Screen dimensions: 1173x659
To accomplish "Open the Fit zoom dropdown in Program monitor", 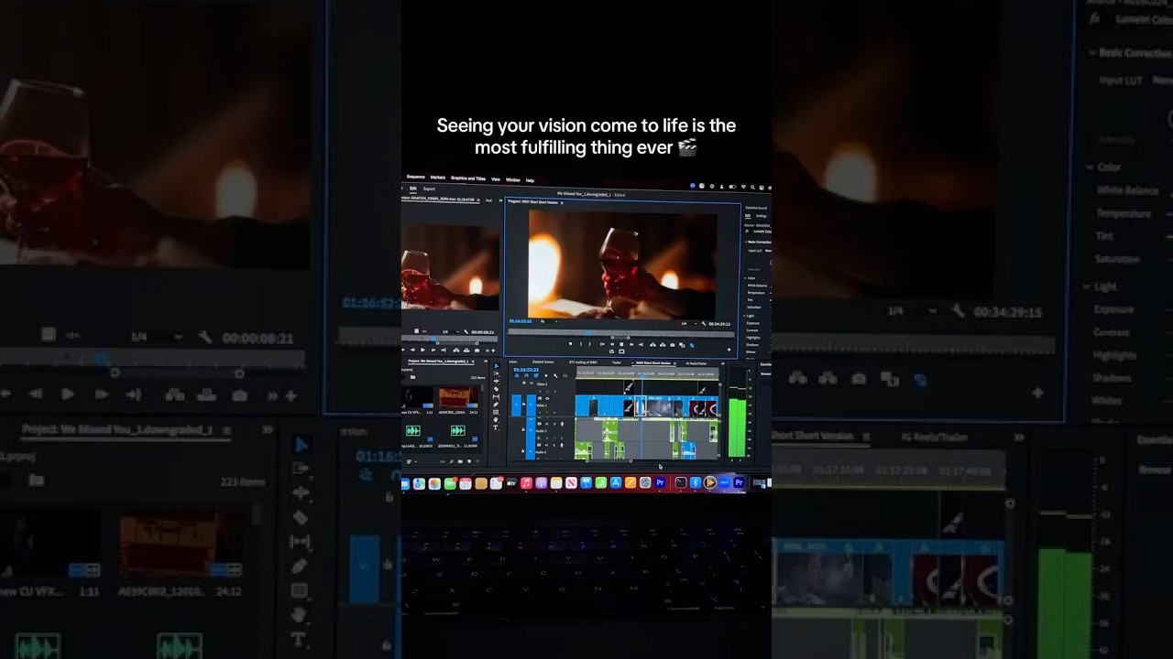I will point(548,321).
